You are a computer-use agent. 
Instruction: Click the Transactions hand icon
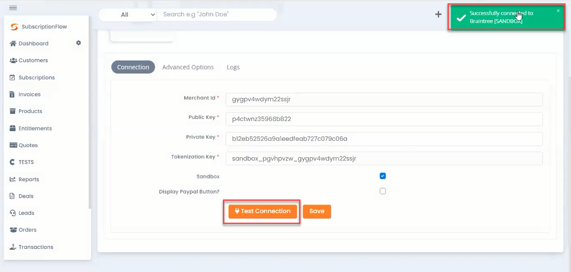pyautogui.click(x=13, y=247)
